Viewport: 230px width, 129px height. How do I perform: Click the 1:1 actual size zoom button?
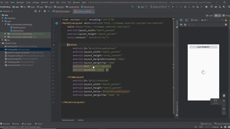click(224, 109)
